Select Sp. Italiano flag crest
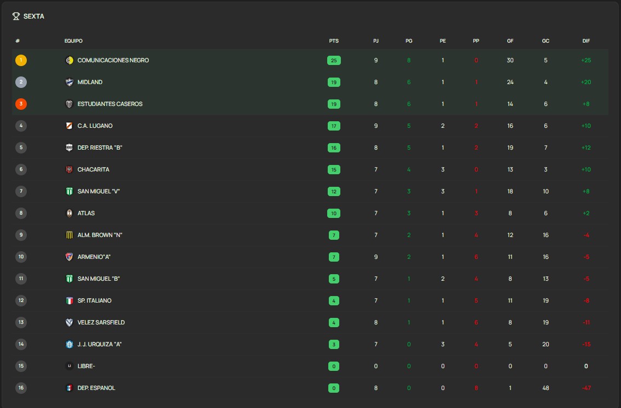 click(69, 300)
